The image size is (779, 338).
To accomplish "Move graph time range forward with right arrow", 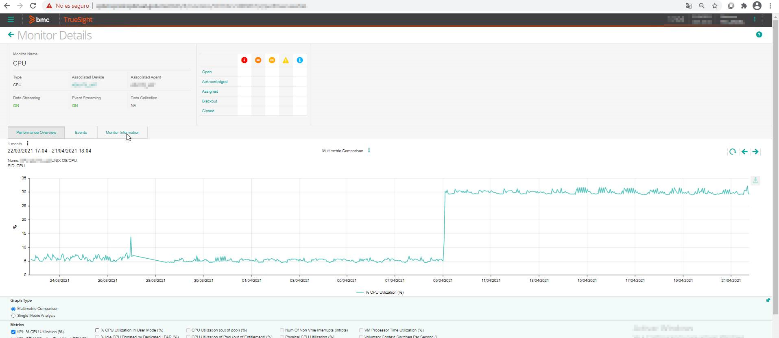I will pos(755,152).
